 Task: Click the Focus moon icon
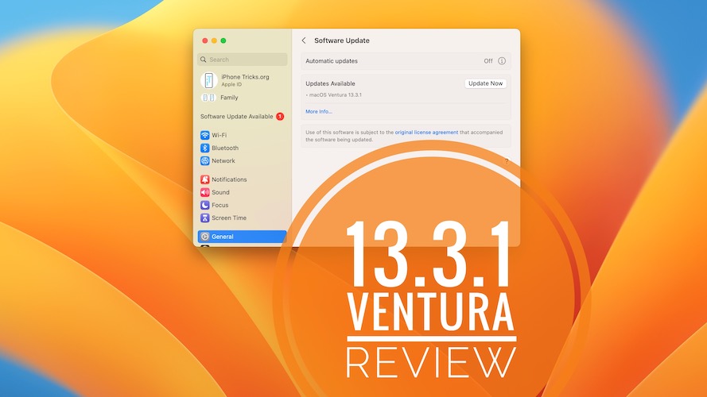pos(204,205)
